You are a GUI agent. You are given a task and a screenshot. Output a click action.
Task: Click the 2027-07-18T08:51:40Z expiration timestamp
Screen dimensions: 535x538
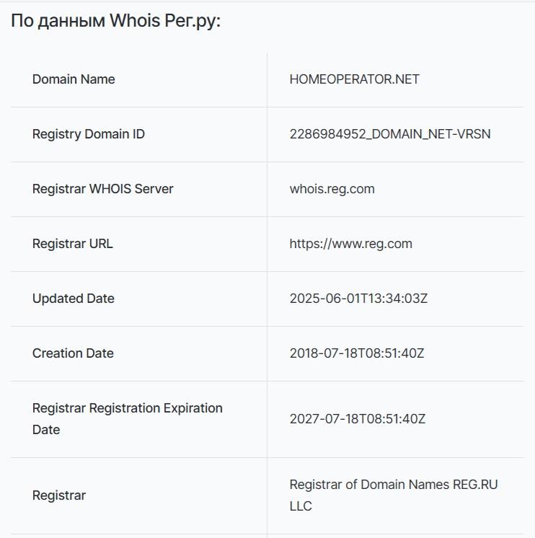[357, 418]
